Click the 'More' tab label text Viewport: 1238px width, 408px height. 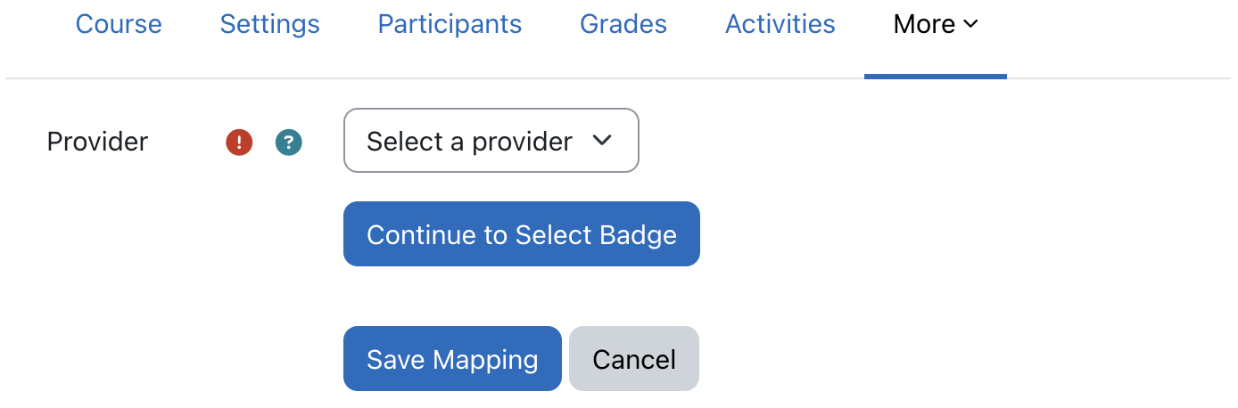(x=924, y=25)
